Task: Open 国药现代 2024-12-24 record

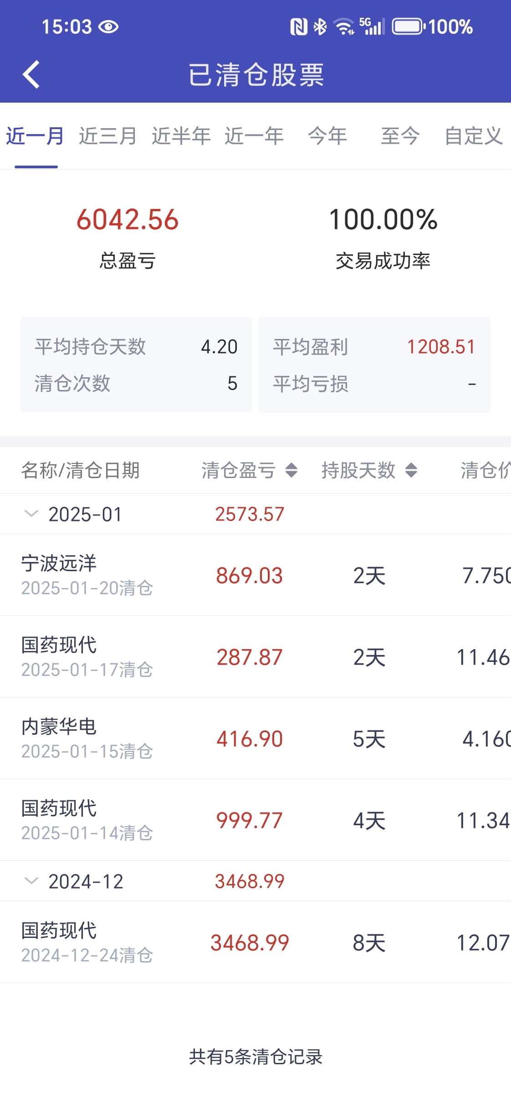Action: 255,942
